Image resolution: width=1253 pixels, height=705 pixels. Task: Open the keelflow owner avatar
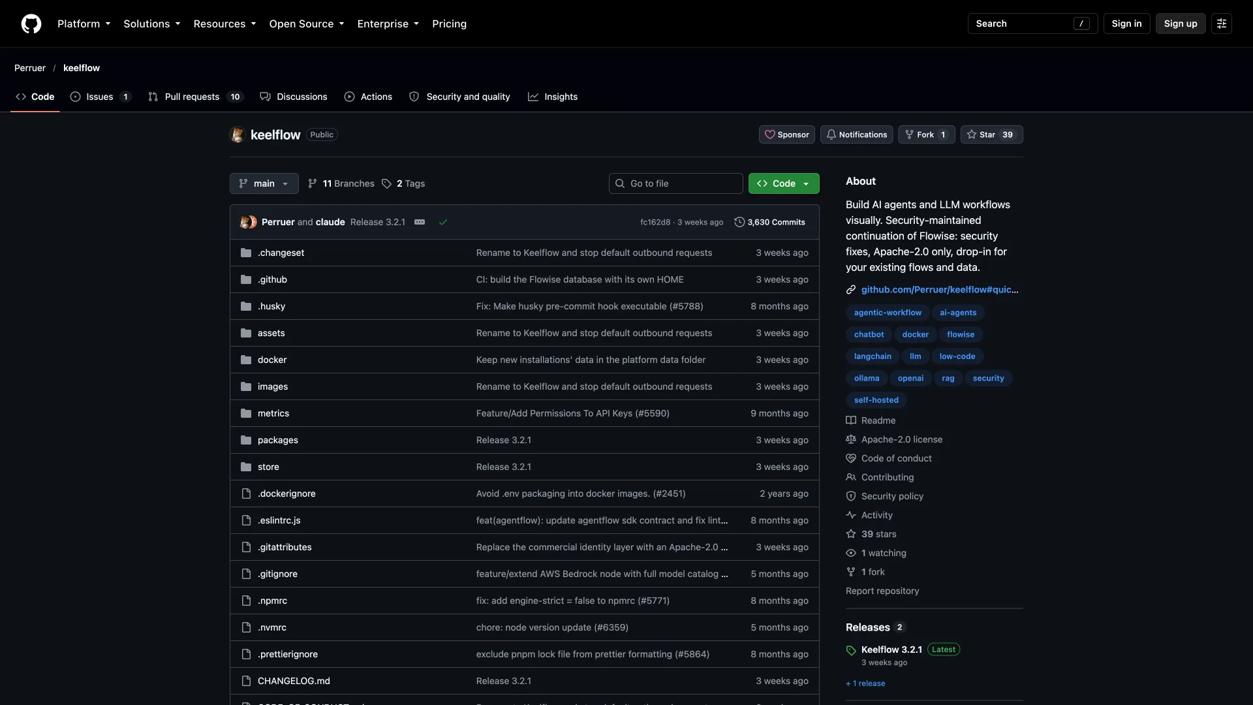click(238, 134)
